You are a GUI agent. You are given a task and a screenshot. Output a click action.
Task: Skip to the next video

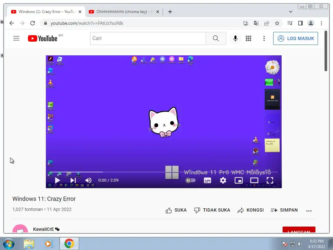(73, 180)
